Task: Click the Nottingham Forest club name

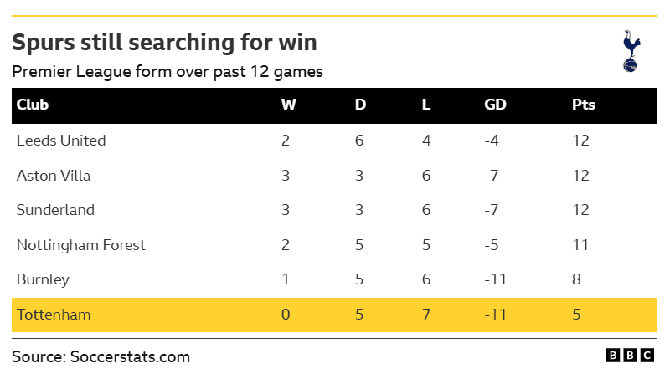Action: coord(81,245)
